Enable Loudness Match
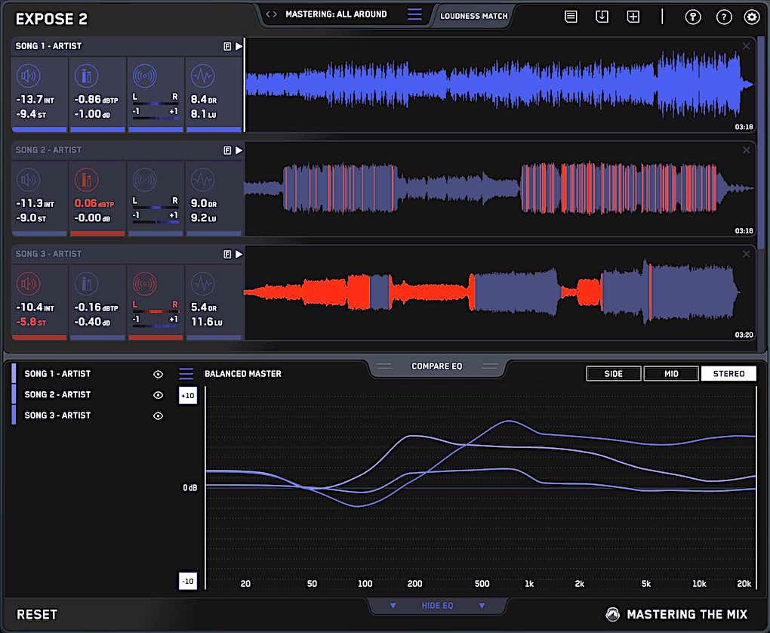This screenshot has height=633, width=770. coord(473,15)
